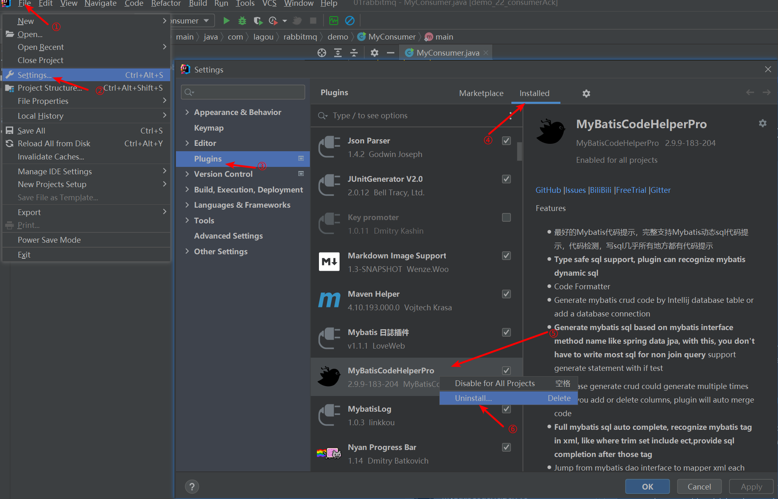Enable the Key promoter plugin checkbox

click(506, 217)
